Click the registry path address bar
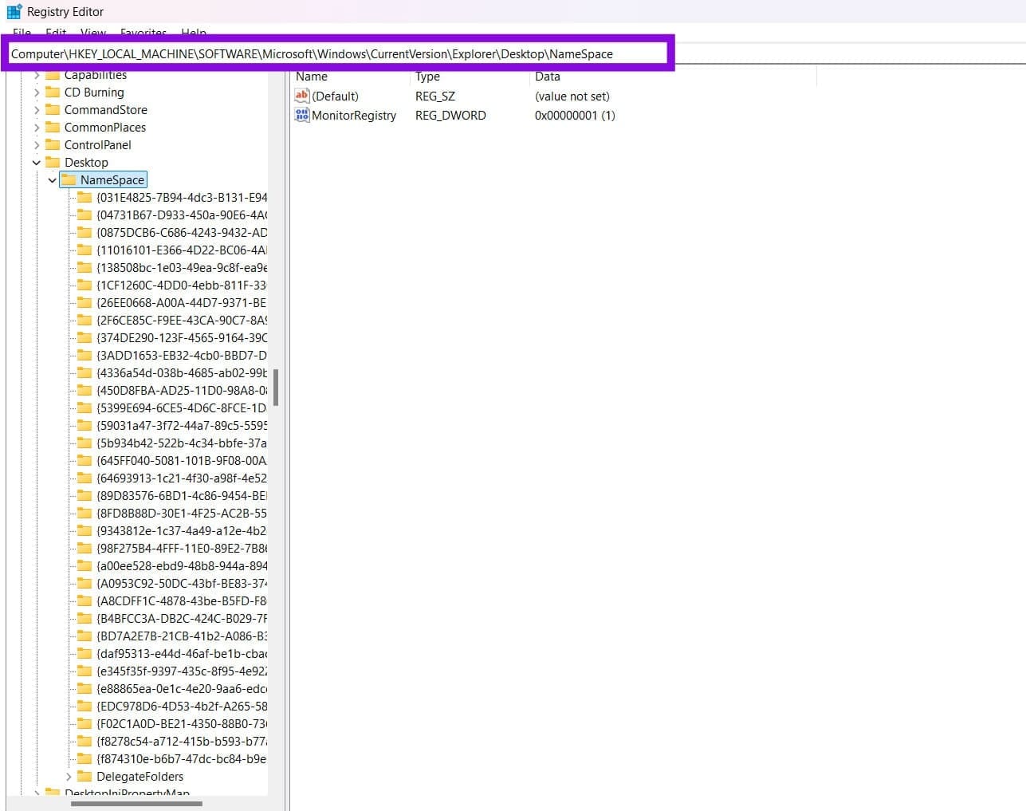Image resolution: width=1026 pixels, height=811 pixels. [x=338, y=53]
